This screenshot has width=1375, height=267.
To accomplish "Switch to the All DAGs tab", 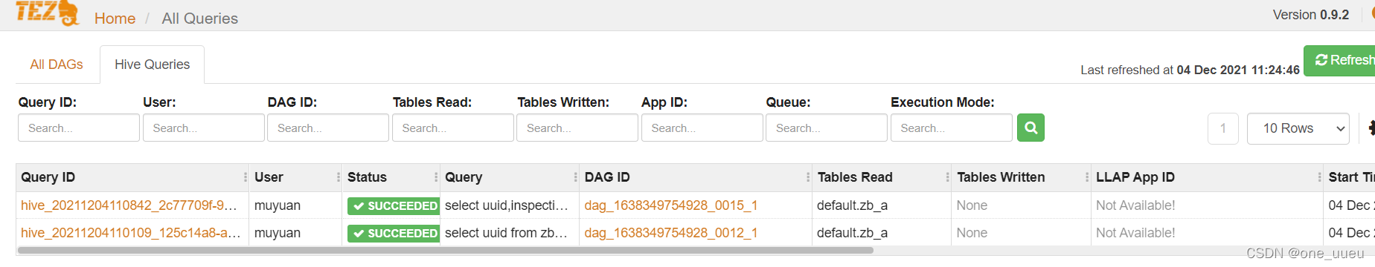I will coord(57,65).
